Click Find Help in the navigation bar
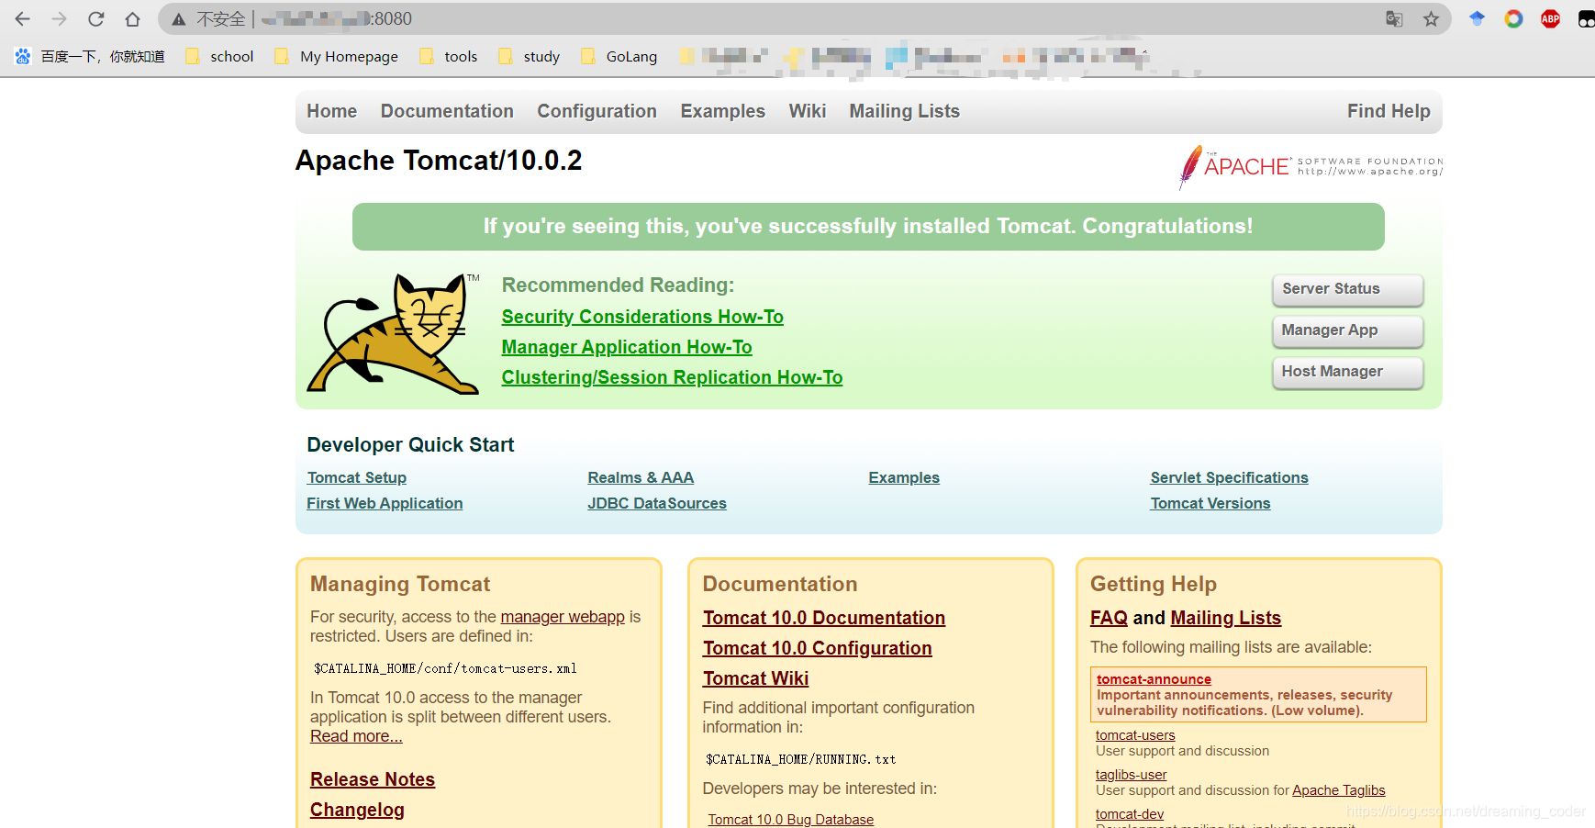Viewport: 1595px width, 828px height. pyautogui.click(x=1389, y=111)
